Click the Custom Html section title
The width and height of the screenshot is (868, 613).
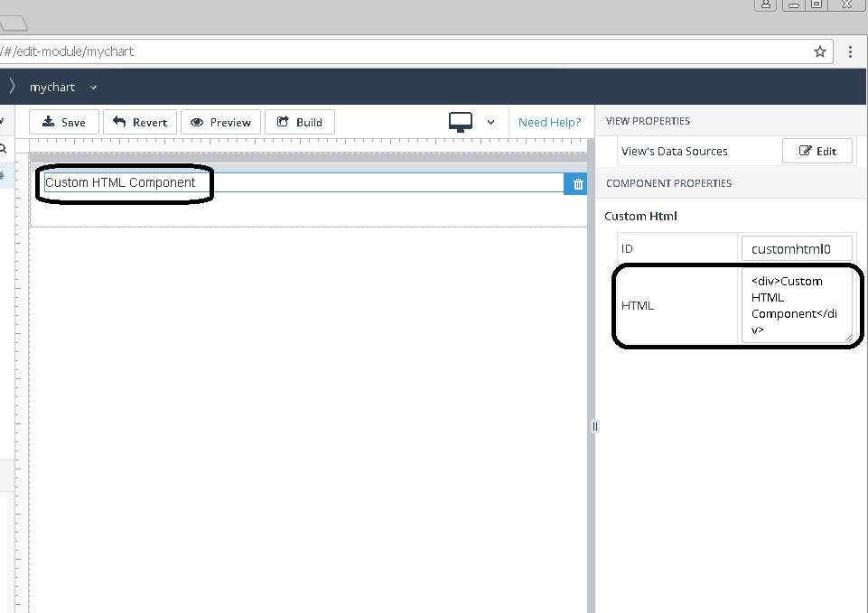pos(640,217)
